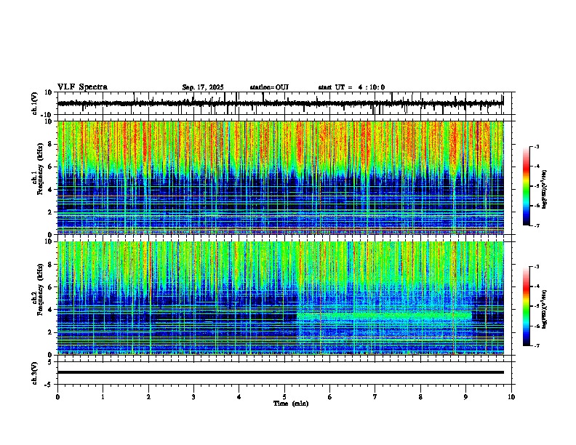576x445 pixels.
Task: Click time axis tick label "2"
Action: click(148, 397)
